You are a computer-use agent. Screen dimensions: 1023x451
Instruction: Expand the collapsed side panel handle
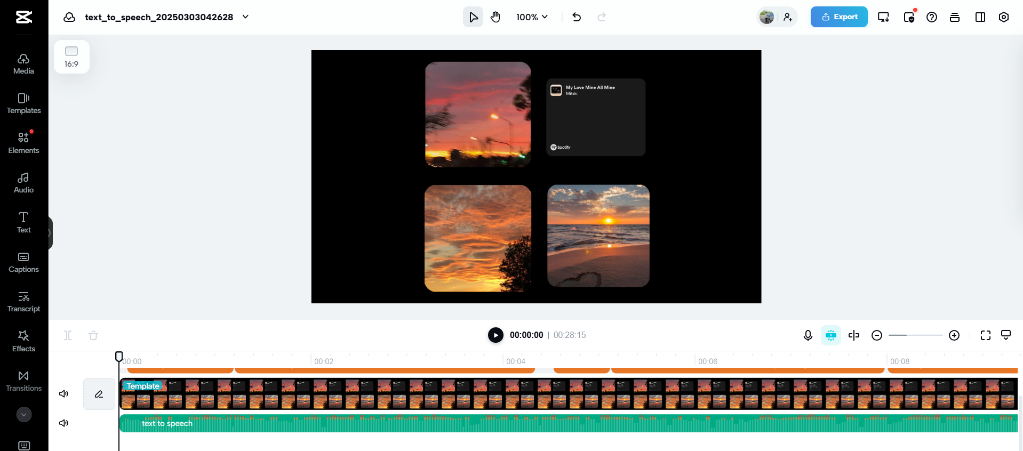pyautogui.click(x=50, y=233)
